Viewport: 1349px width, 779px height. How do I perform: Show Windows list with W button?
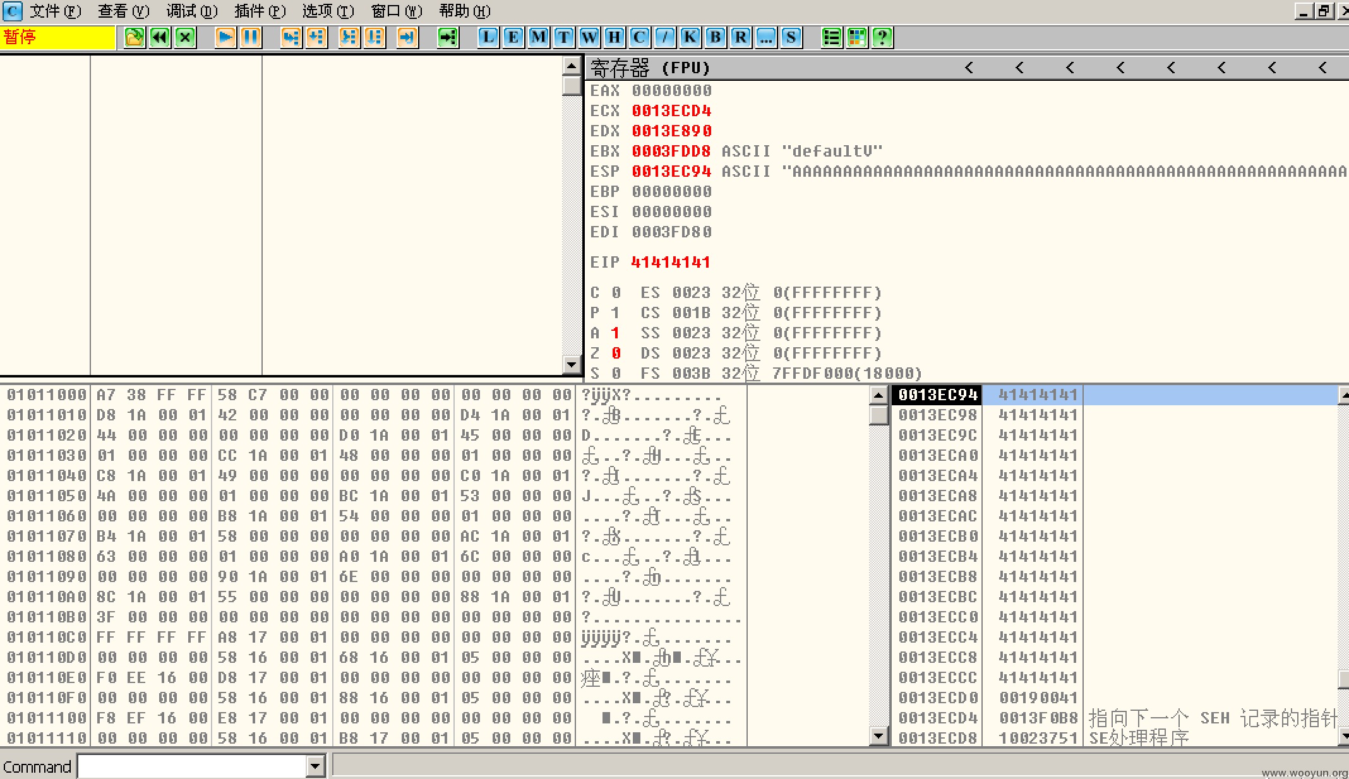(x=589, y=37)
